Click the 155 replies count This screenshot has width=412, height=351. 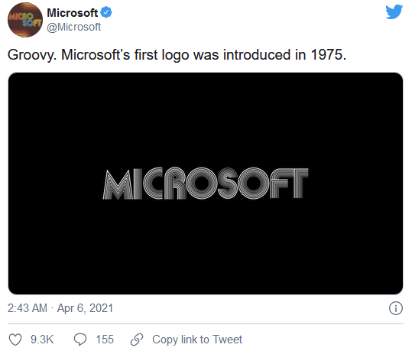coord(105,340)
